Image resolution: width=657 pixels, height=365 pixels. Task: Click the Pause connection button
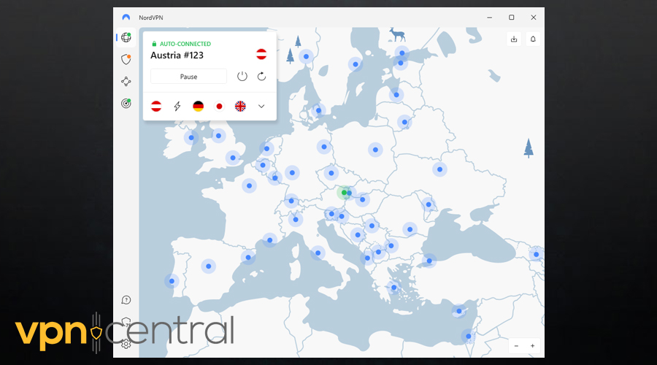point(188,77)
